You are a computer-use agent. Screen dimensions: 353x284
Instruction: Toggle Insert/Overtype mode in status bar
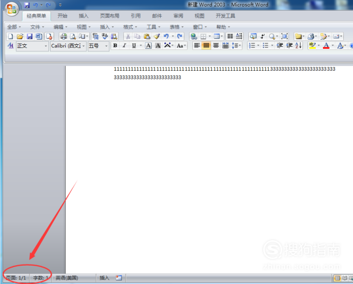click(x=104, y=278)
